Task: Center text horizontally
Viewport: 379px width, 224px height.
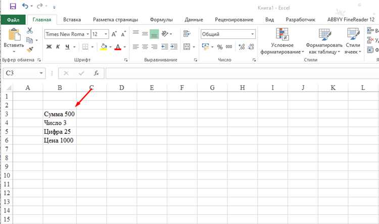Action: [x=145, y=46]
